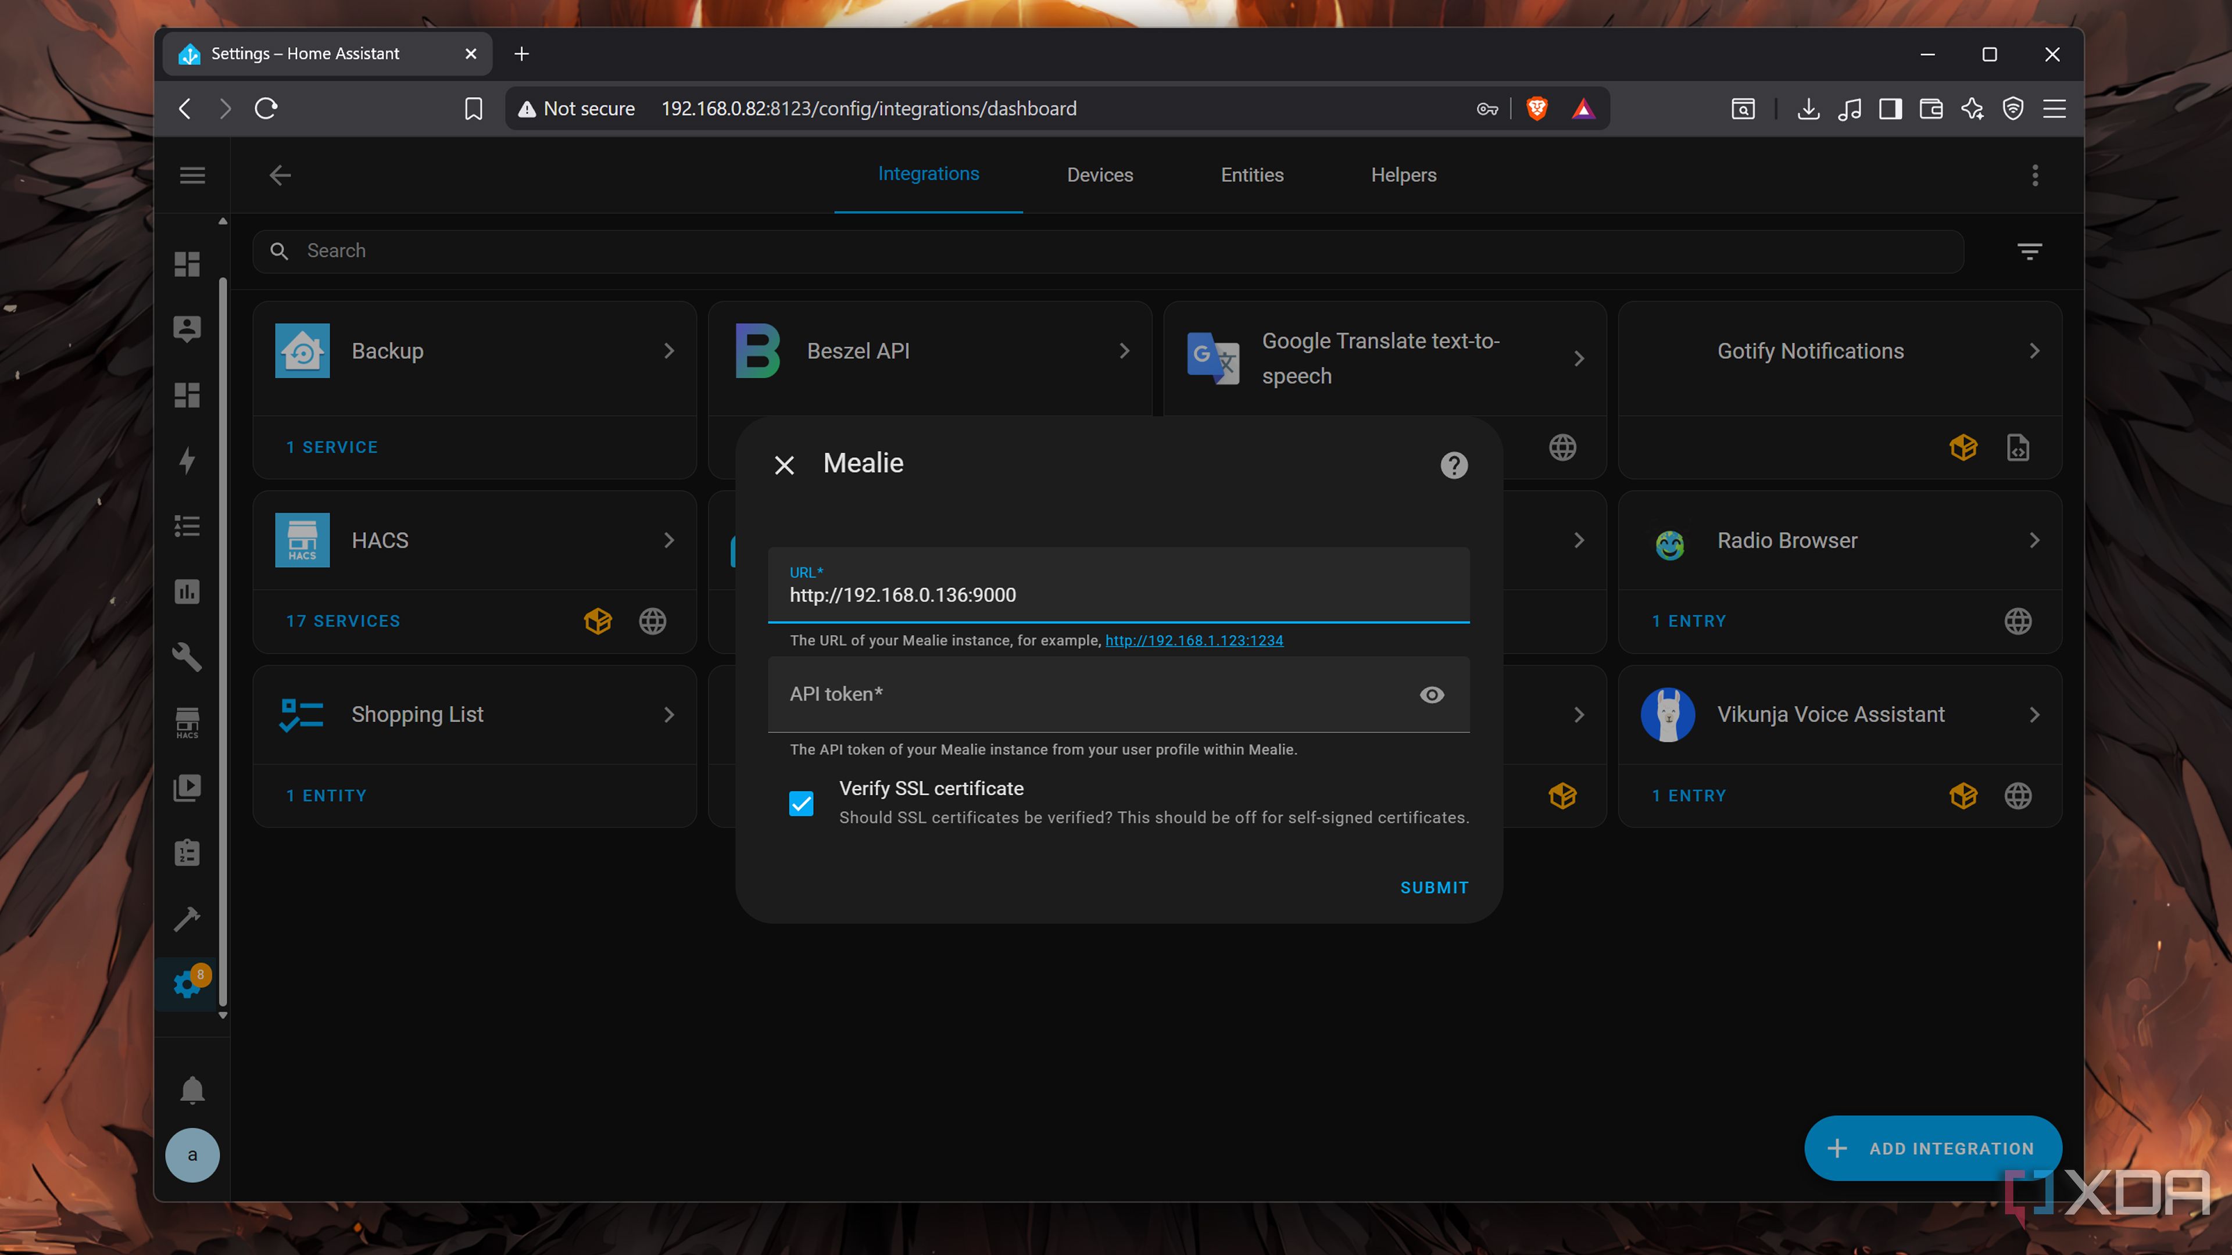Open the notifications bell in sidebar

click(x=191, y=1089)
